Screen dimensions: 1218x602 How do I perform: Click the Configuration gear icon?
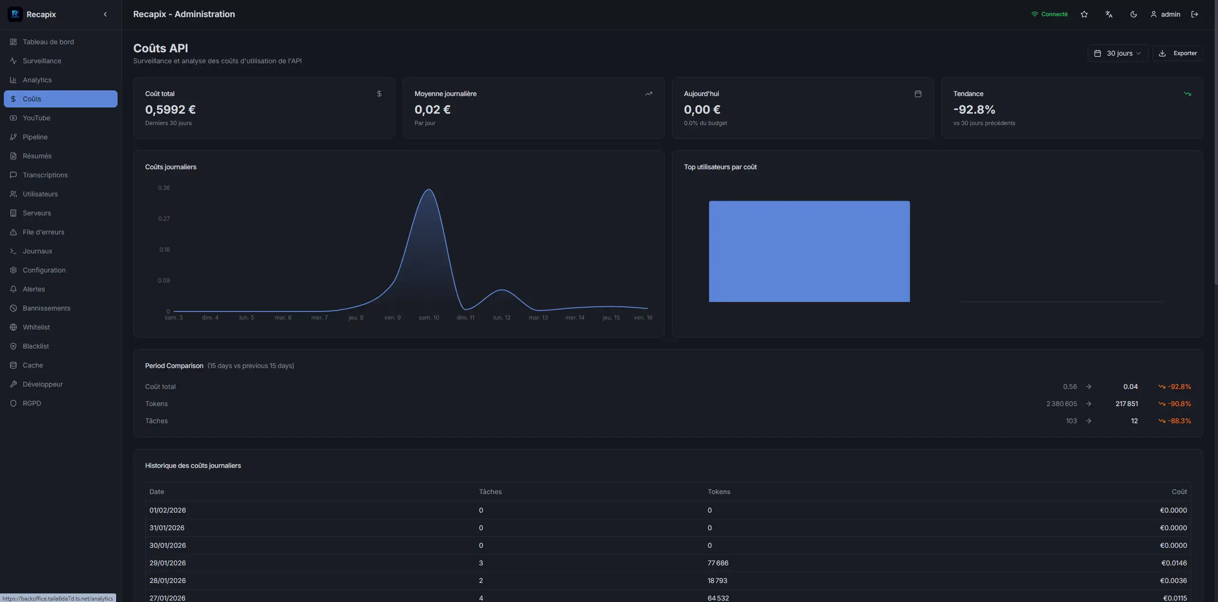[13, 270]
